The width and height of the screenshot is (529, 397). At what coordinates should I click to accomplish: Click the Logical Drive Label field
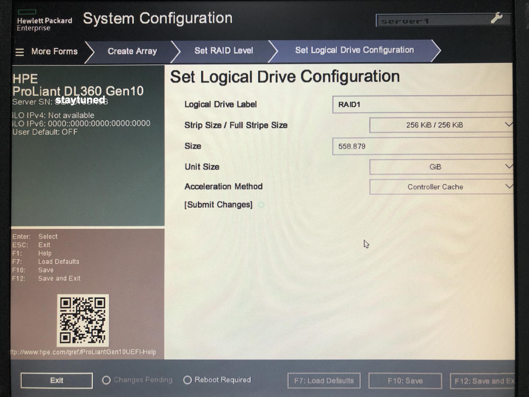[x=422, y=105]
